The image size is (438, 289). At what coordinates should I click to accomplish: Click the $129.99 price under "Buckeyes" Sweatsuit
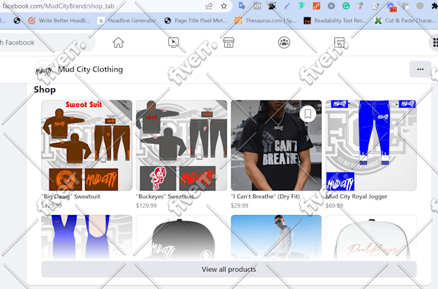(146, 206)
